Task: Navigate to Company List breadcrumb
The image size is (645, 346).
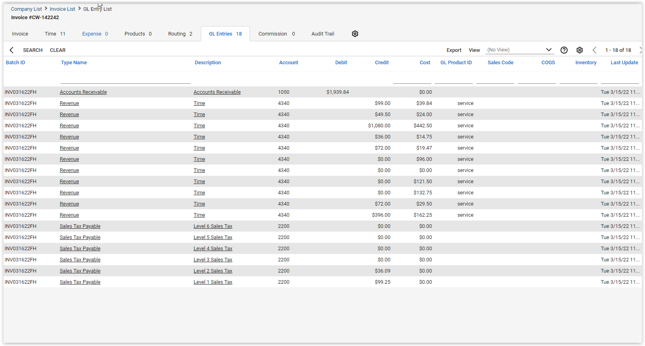Action: point(26,9)
